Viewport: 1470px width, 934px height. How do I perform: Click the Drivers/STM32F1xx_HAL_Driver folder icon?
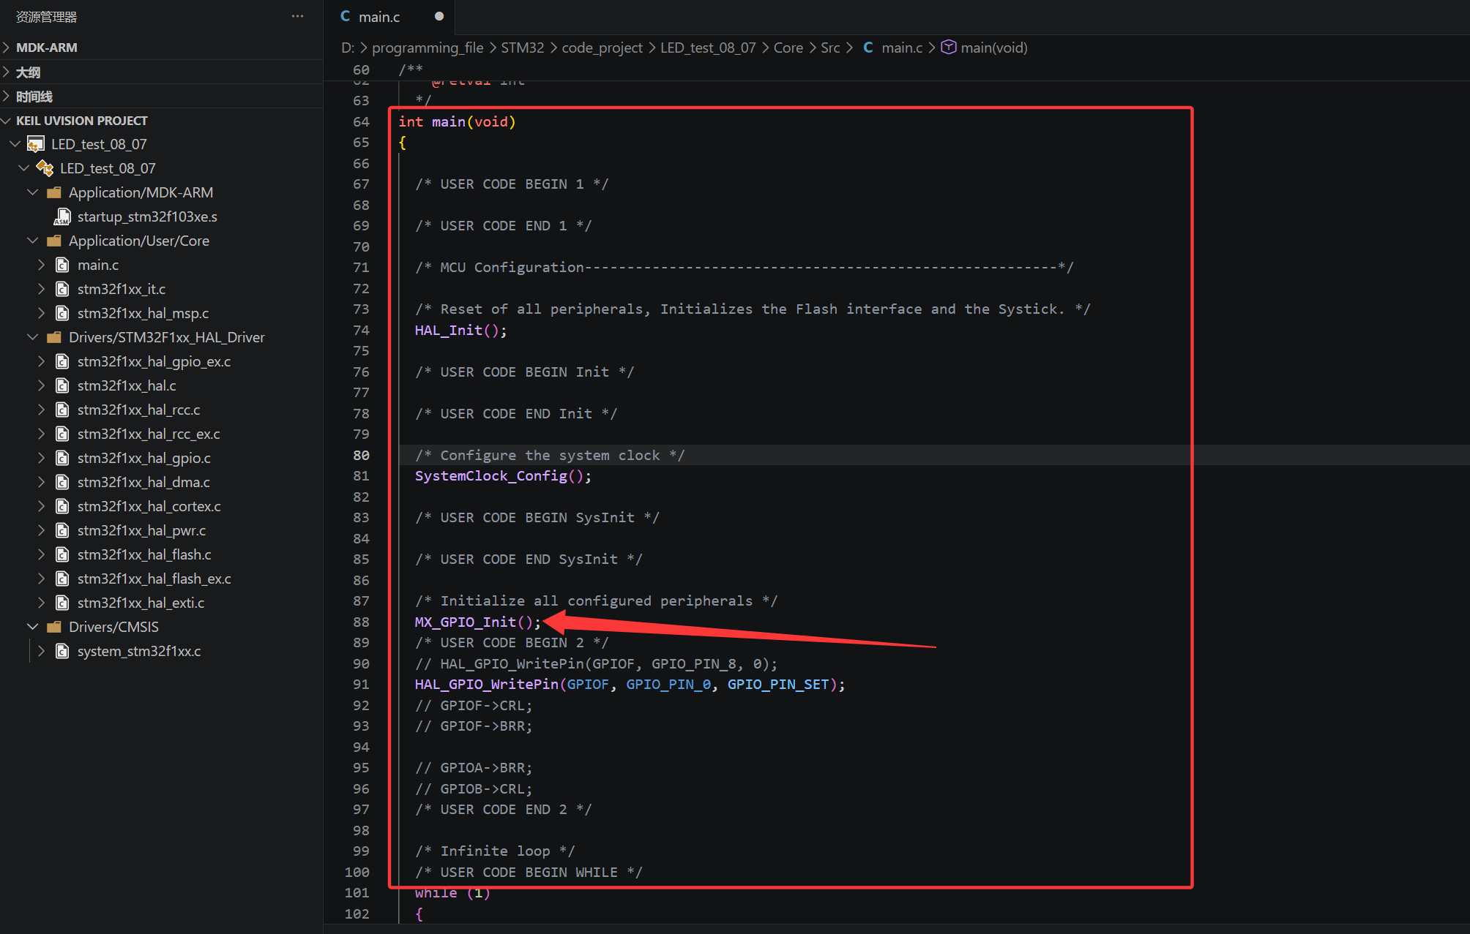click(x=53, y=337)
